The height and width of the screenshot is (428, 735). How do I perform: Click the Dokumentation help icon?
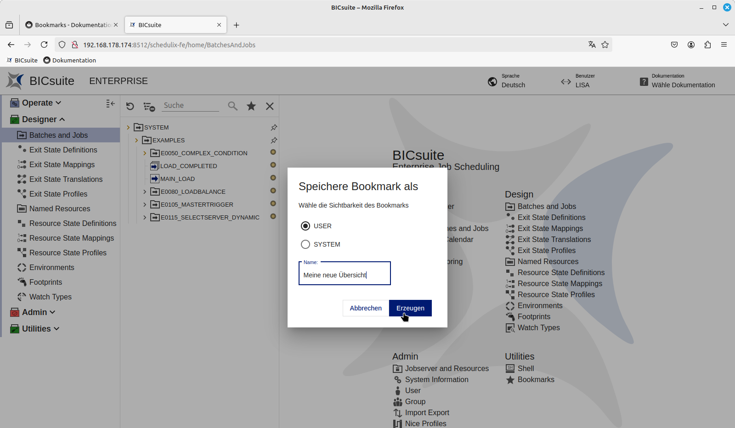(644, 82)
